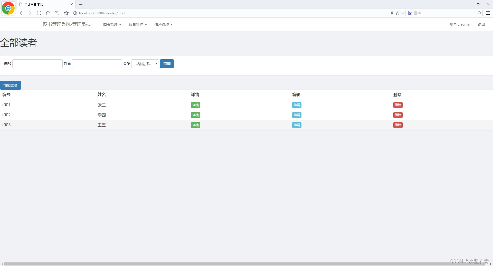Go back with the browser back arrow
This screenshot has width=493, height=266.
(x=22, y=13)
